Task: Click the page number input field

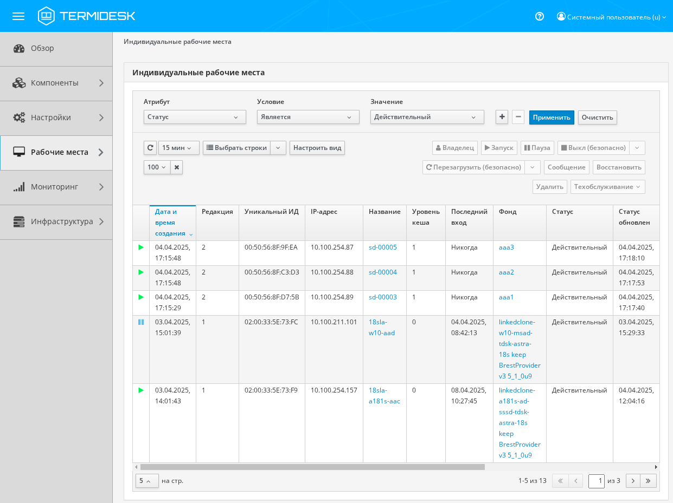Action: tap(596, 481)
